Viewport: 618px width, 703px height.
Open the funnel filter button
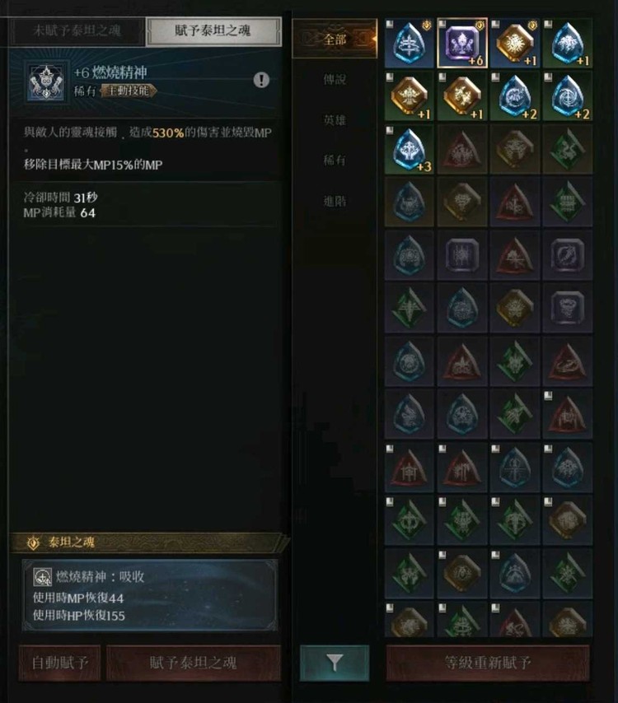[335, 663]
